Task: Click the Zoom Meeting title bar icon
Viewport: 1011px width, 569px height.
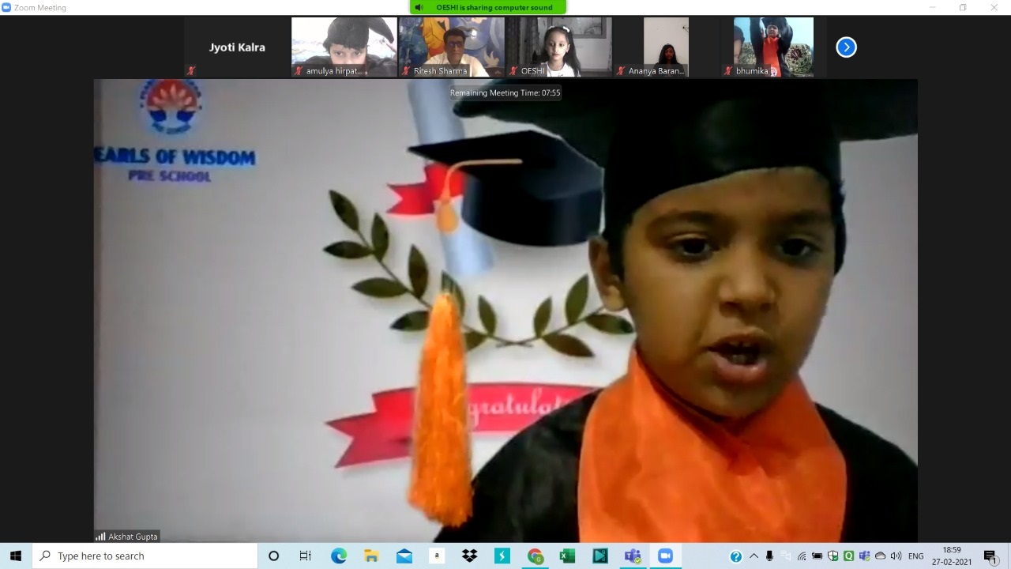Action: click(6, 7)
